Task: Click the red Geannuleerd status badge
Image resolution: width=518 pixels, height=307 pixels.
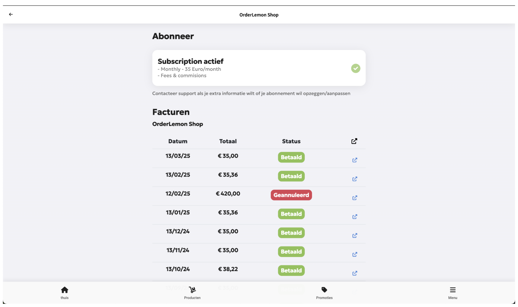Action: 291,195
